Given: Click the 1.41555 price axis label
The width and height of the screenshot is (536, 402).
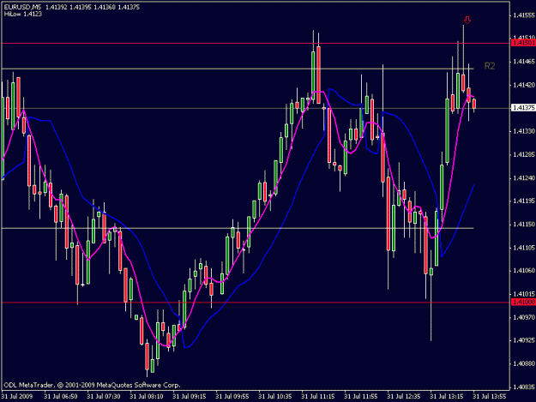Looking at the screenshot, I should 524,15.
